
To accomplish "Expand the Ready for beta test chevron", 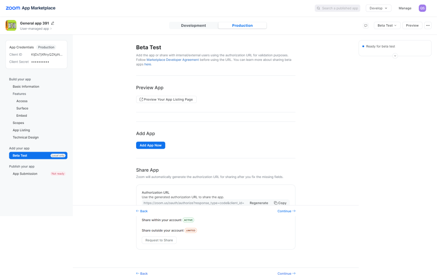I will (x=395, y=56).
